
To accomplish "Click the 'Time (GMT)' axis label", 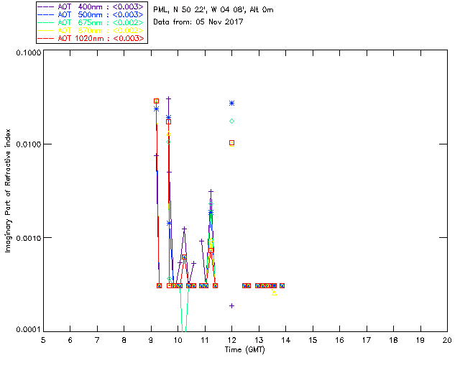I will pyautogui.click(x=245, y=349).
